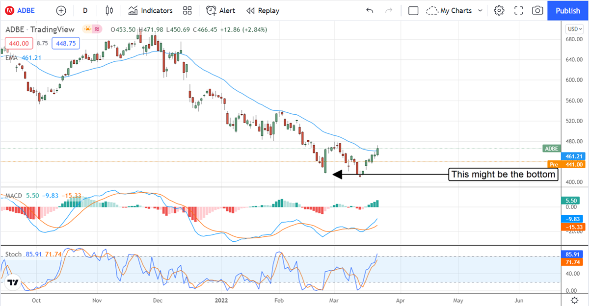Click the Publish button
The image size is (589, 306).
pyautogui.click(x=568, y=10)
